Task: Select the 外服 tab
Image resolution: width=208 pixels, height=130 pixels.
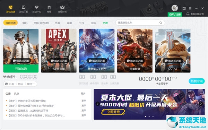Action: click(x=58, y=23)
